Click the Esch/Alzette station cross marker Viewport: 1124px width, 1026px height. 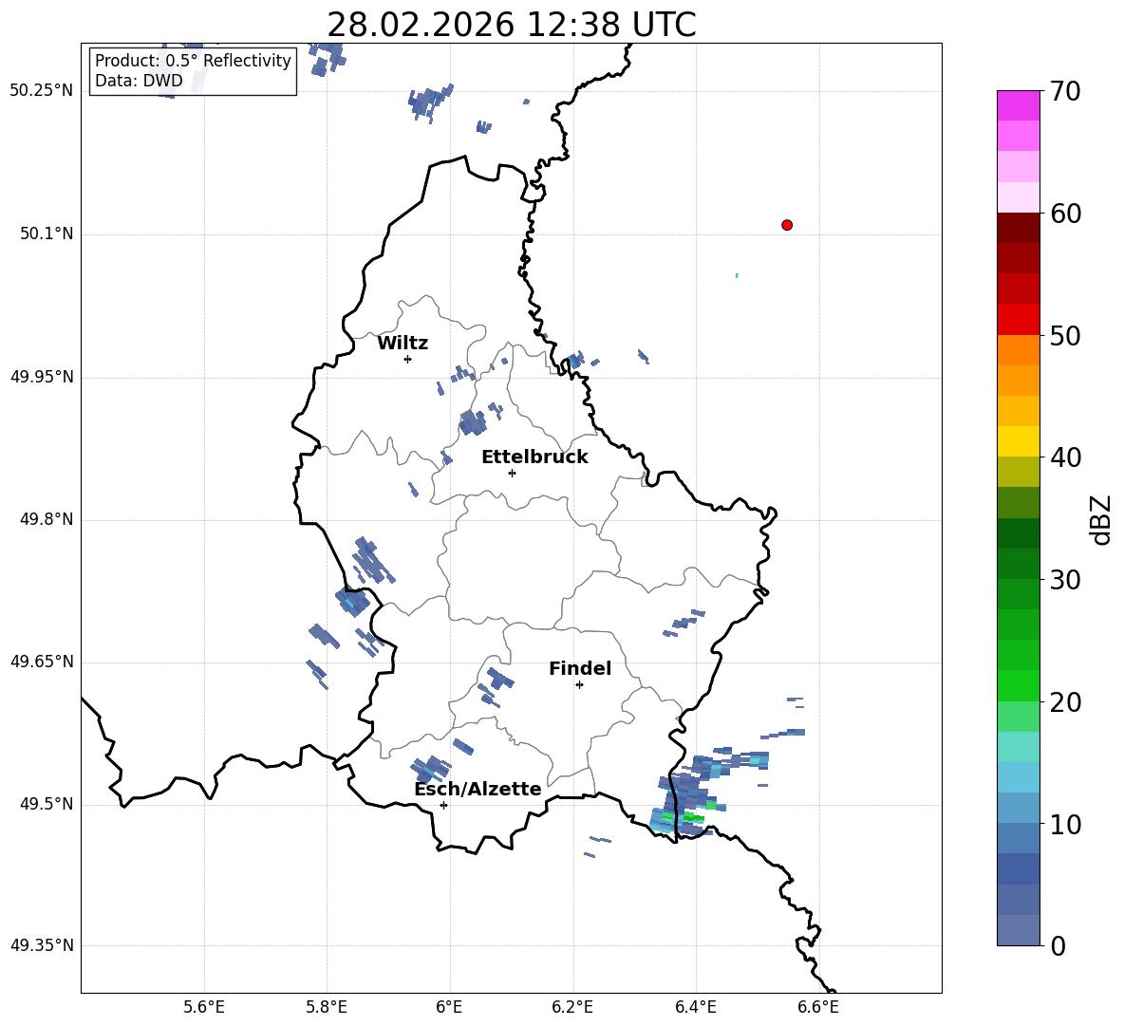tap(443, 805)
